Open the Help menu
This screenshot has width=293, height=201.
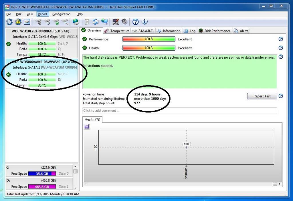tap(80, 14)
